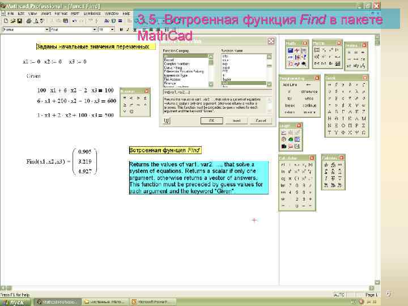
Task: Open the Edit menu
Action: pyautogui.click(x=21, y=13)
